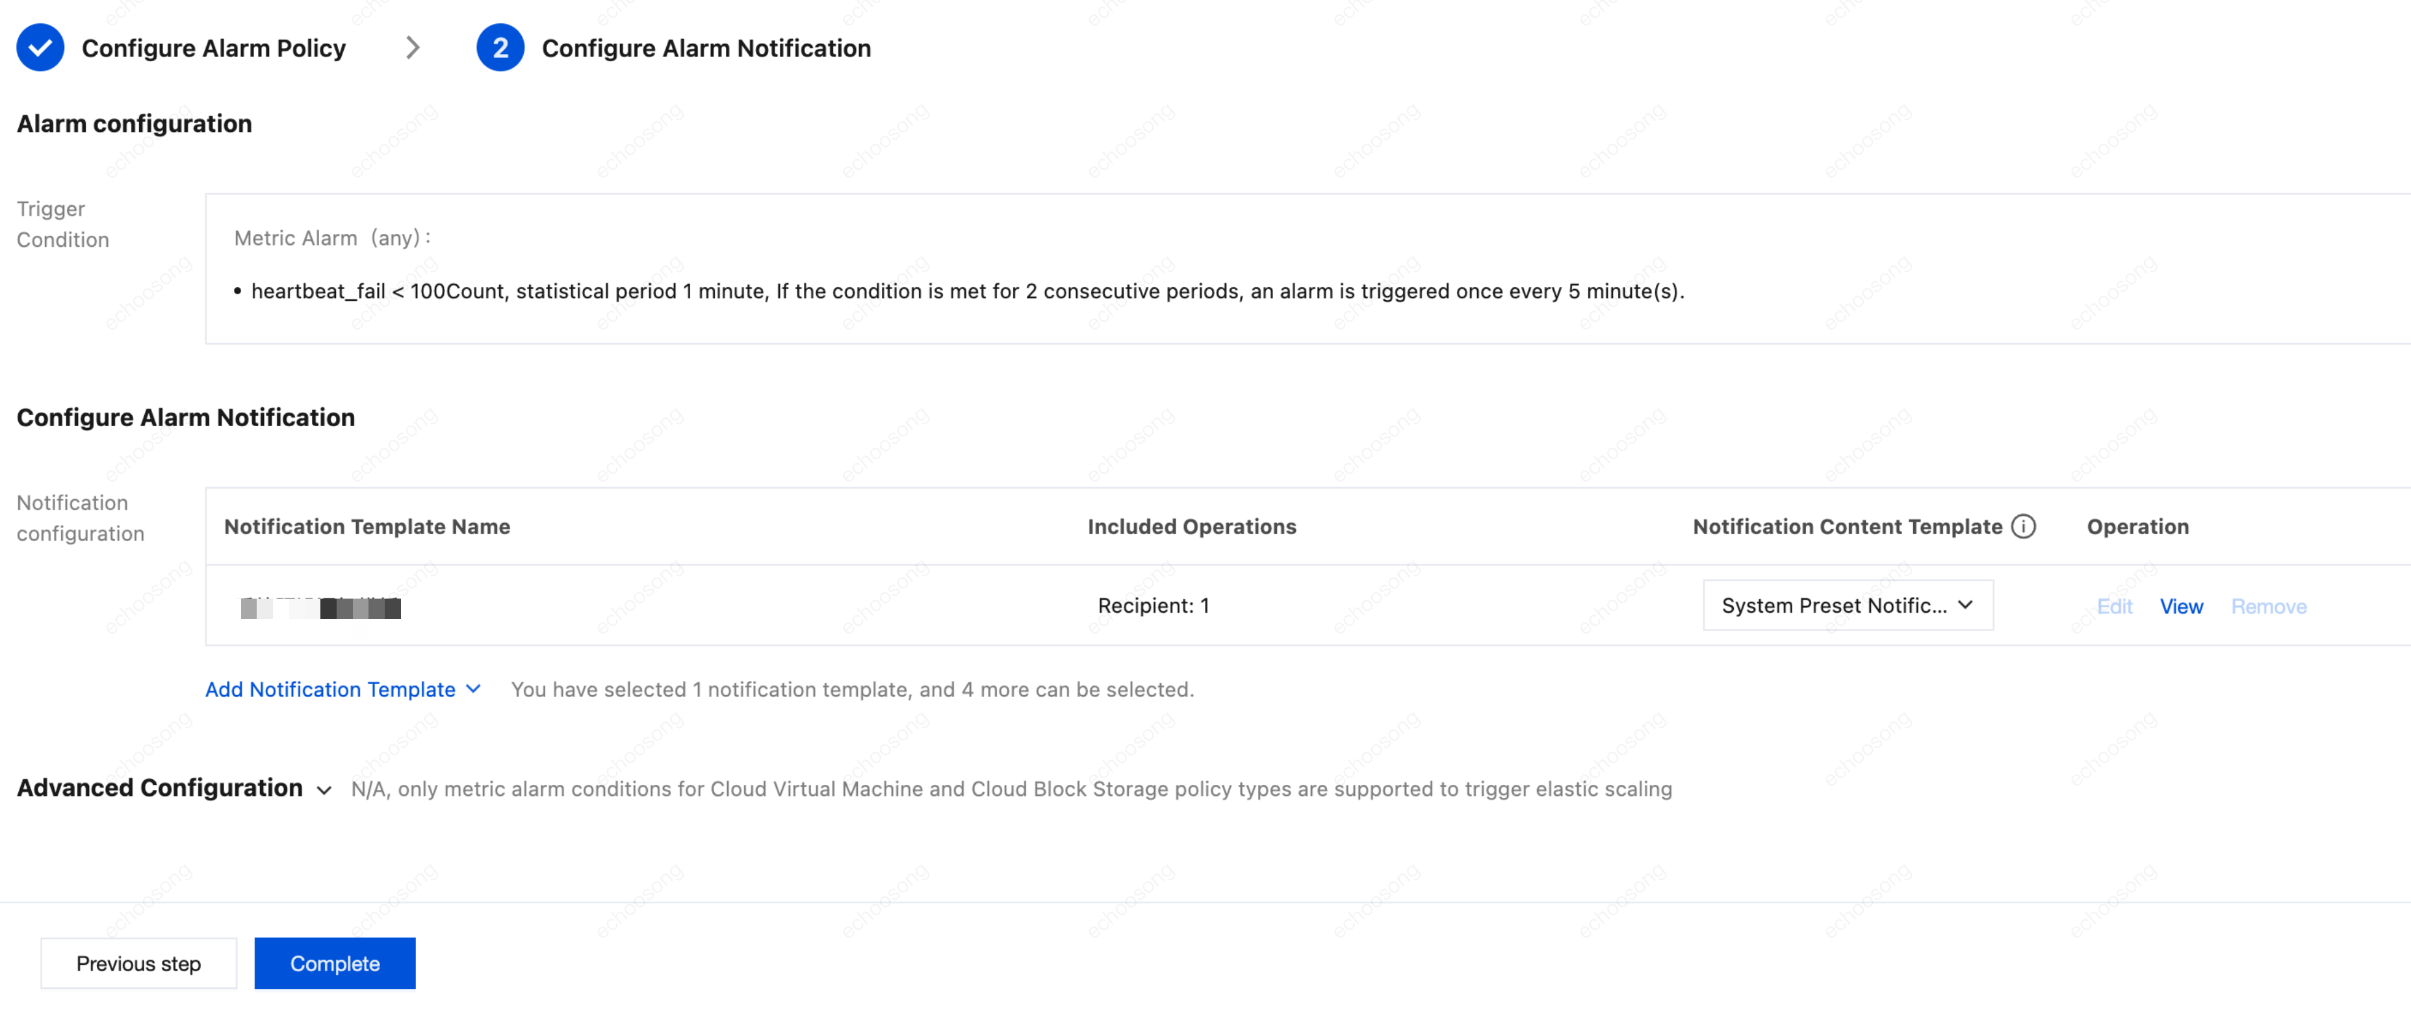This screenshot has height=1020, width=2411.
Task: Click the Complete button
Action: click(x=335, y=963)
